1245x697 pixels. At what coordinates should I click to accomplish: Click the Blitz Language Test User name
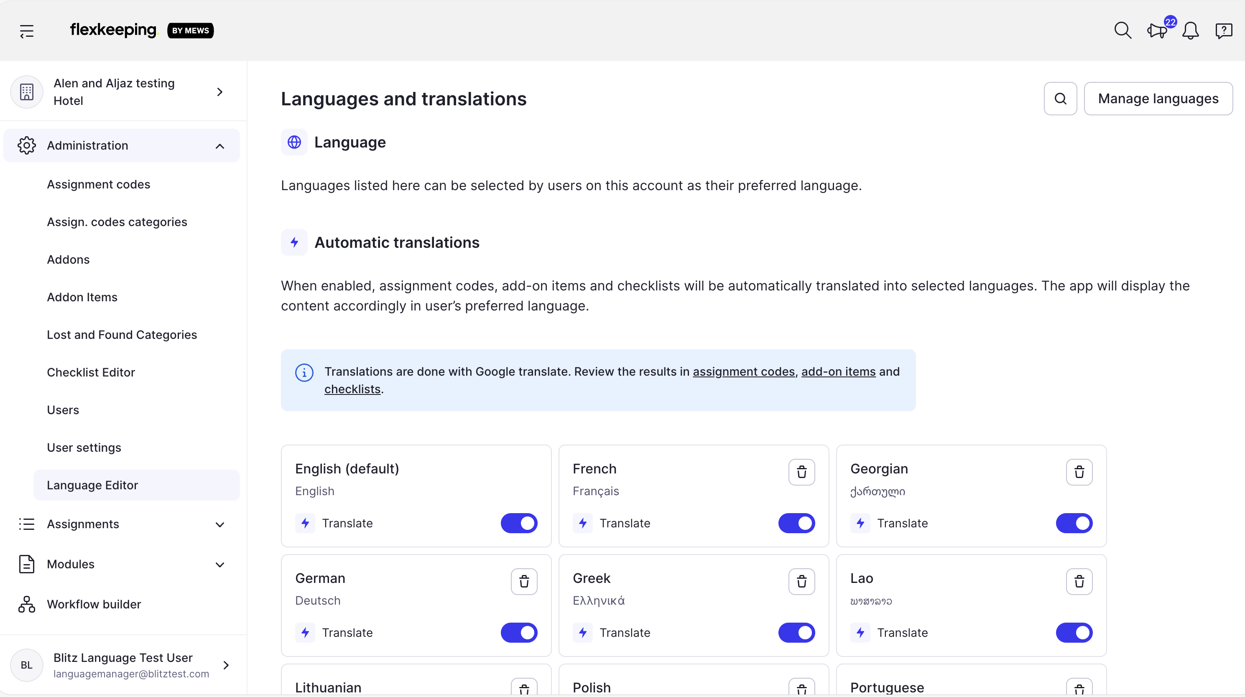click(123, 658)
